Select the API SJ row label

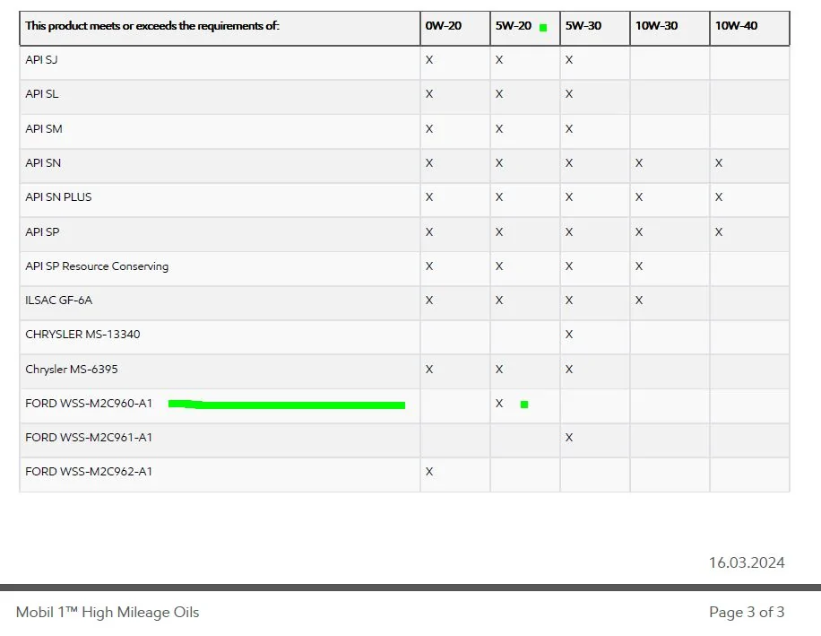coord(40,60)
